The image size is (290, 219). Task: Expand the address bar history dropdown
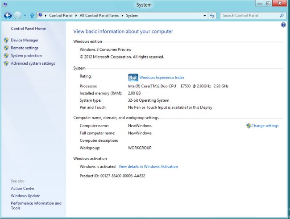point(205,16)
